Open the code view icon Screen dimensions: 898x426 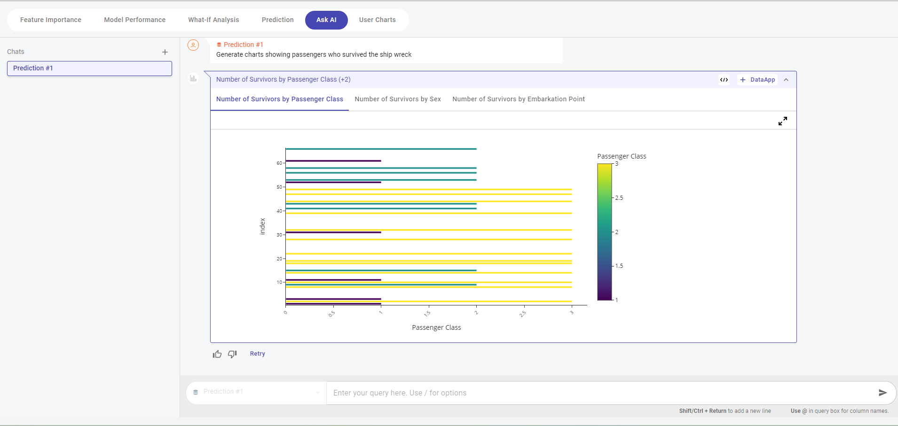[724, 80]
